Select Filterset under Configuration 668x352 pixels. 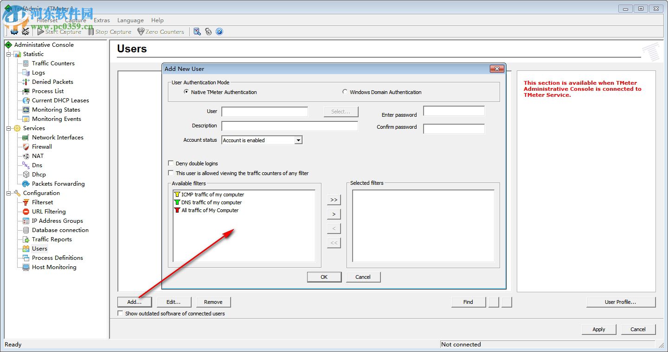coord(42,202)
